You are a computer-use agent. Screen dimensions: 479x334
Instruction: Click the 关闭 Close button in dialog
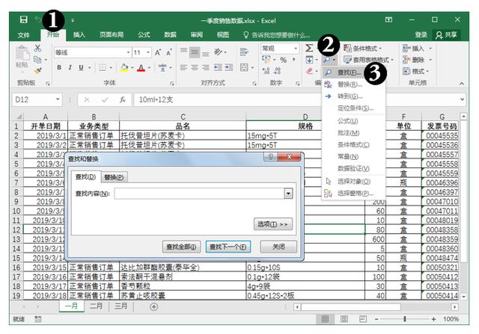click(x=278, y=247)
